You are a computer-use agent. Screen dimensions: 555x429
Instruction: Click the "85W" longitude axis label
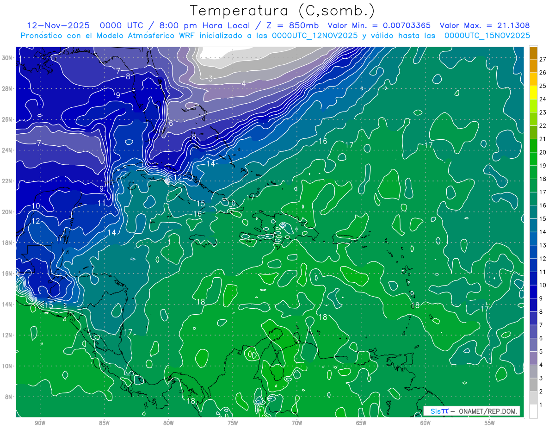[x=104, y=423]
